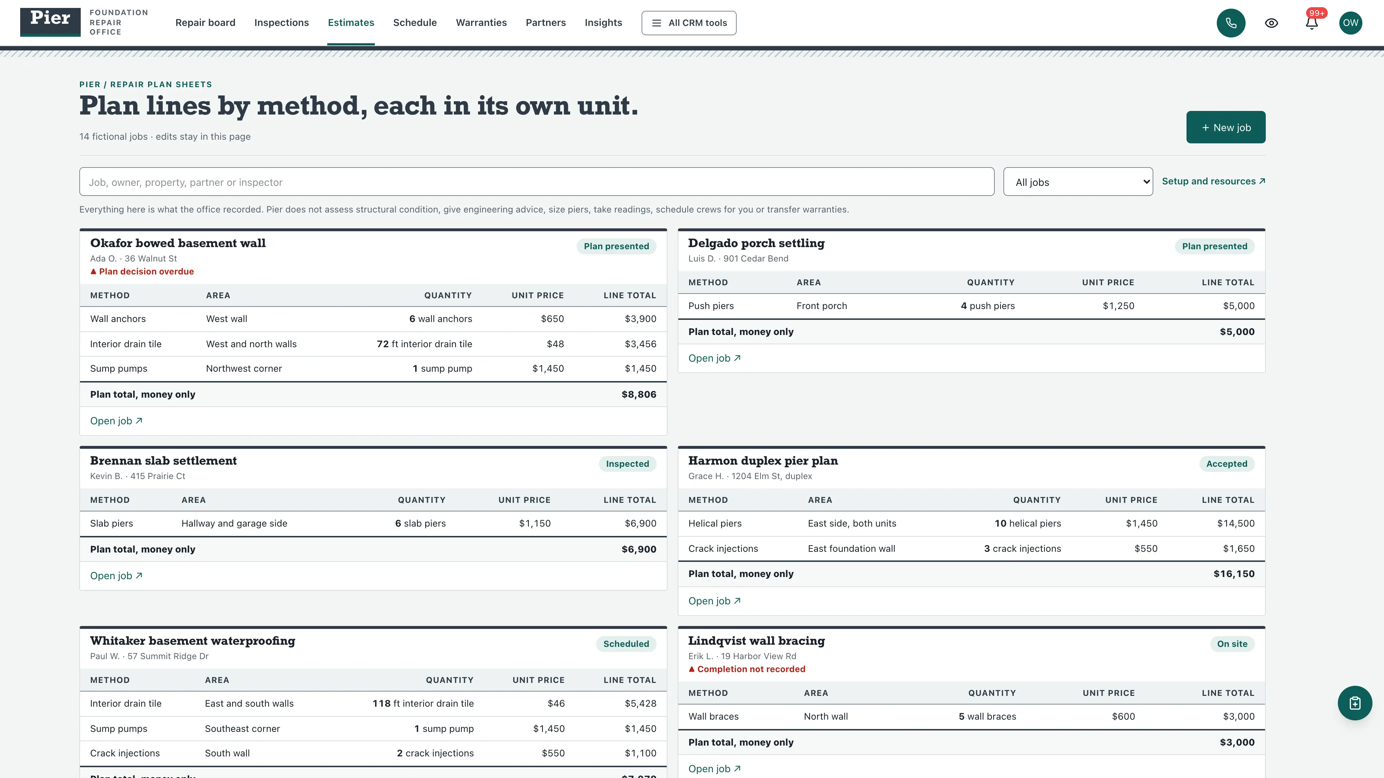Select Push piers row in Delgado plan
The image size is (1384, 778).
(971, 306)
